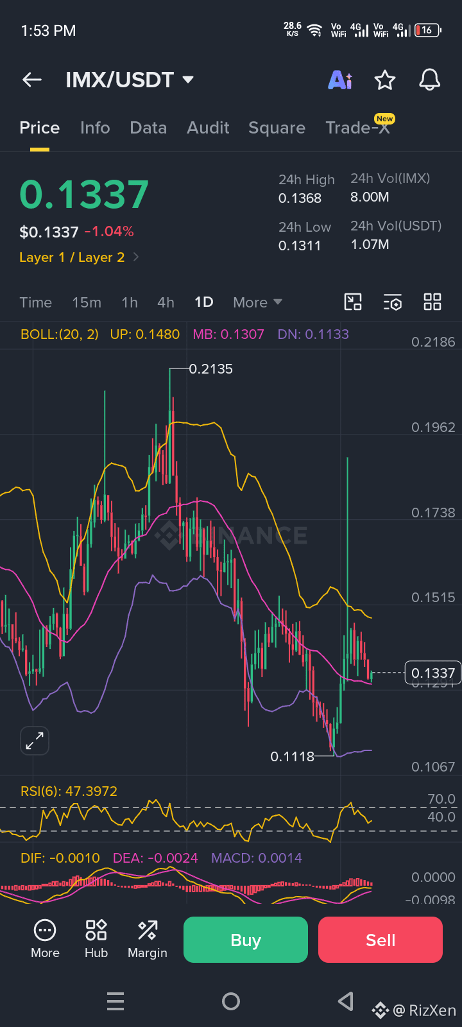
Task: Open the chart drawing tools icon
Action: pos(353,302)
